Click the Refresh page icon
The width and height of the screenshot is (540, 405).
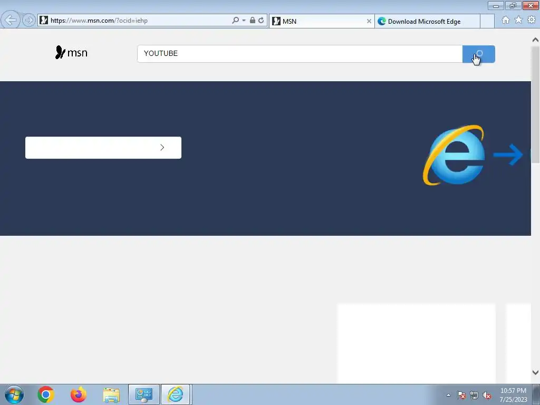pos(261,21)
